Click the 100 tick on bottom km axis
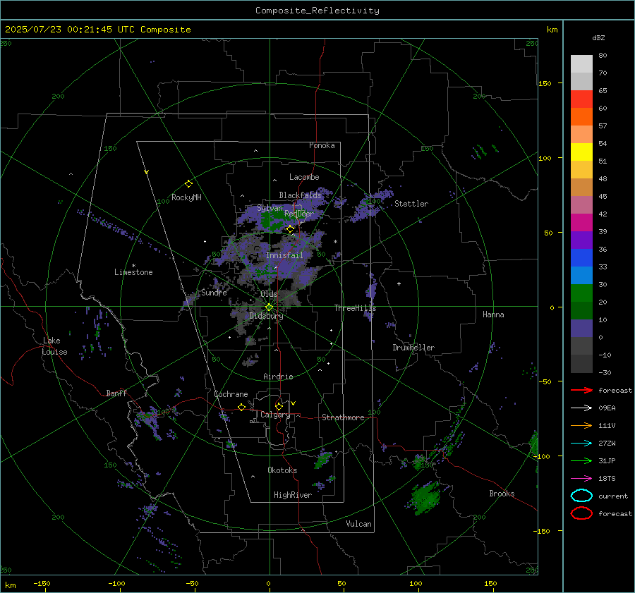The image size is (635, 593). point(416,583)
